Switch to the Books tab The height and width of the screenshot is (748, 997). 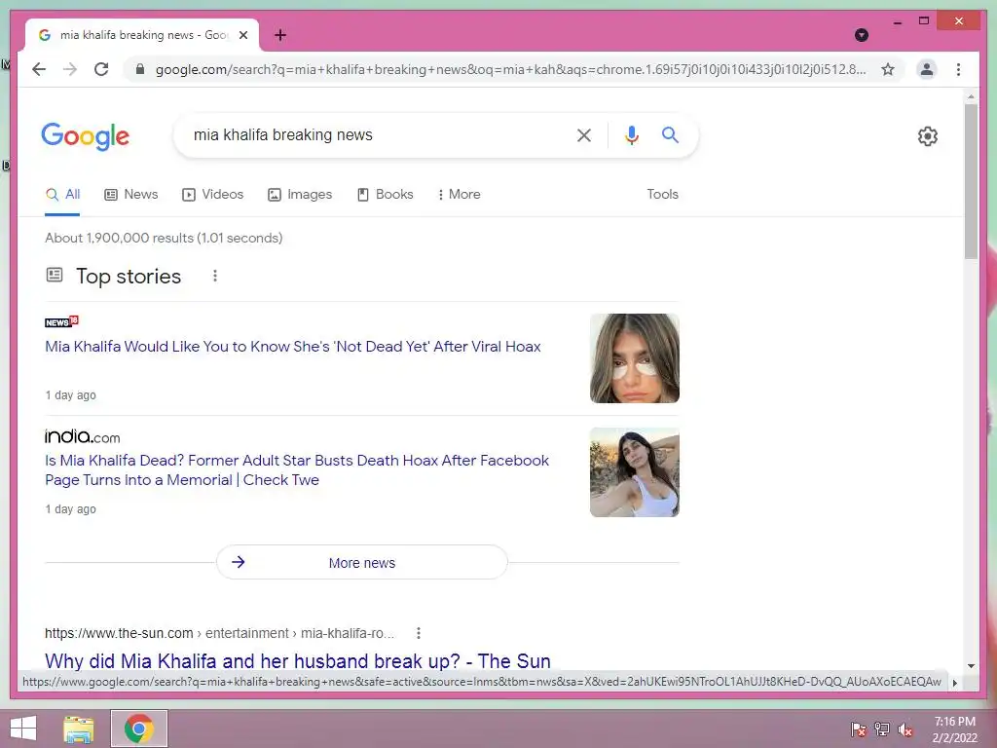coord(385,194)
